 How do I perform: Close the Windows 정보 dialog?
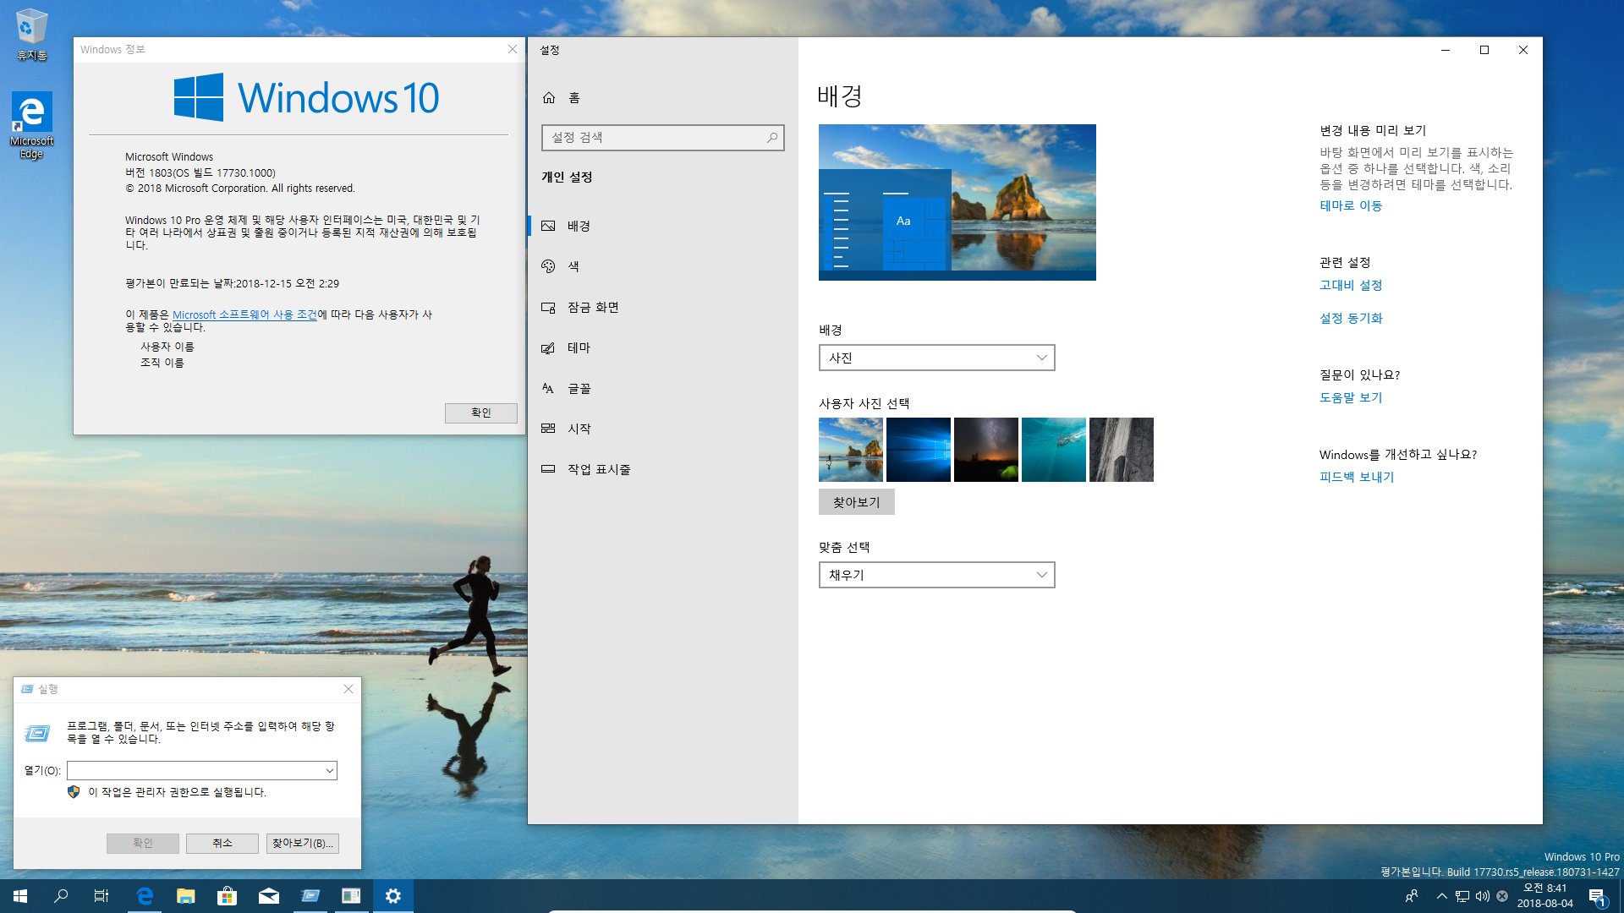(x=512, y=49)
